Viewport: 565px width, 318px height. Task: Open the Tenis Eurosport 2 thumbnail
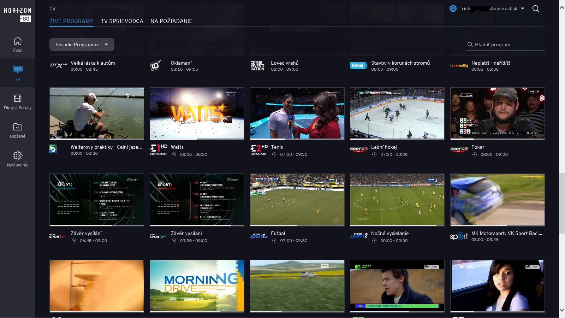tap(297, 113)
